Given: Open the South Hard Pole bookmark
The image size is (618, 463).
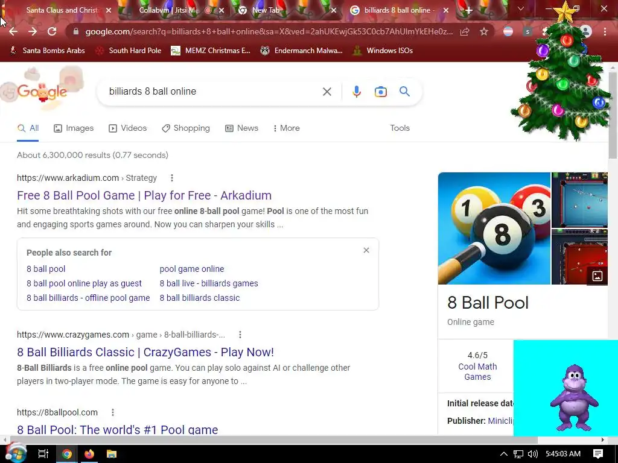Looking at the screenshot, I should coord(129,51).
